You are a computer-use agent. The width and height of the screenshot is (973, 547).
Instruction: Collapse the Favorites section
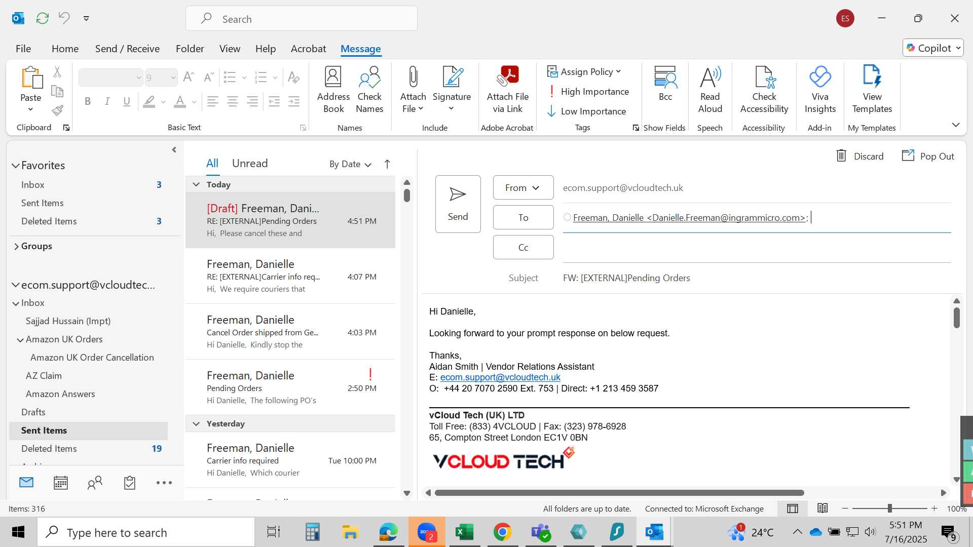[x=16, y=166]
